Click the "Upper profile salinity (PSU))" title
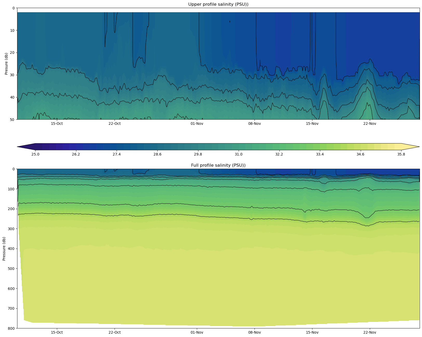Screen dimensions: 422x337 (218, 4)
